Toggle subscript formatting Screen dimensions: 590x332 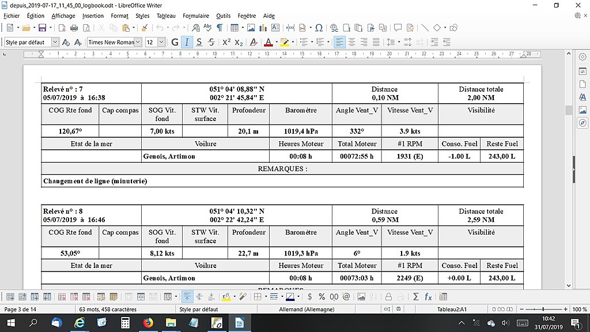(239, 42)
